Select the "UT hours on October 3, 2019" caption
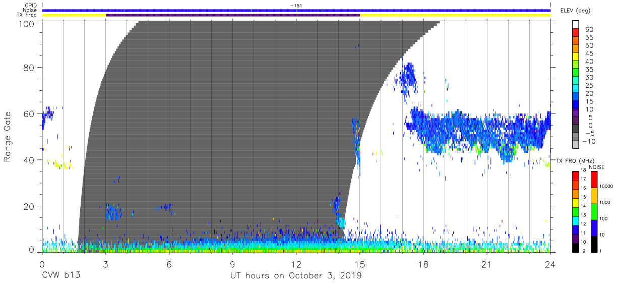Screen dimensions: 619x286 pyautogui.click(x=296, y=276)
